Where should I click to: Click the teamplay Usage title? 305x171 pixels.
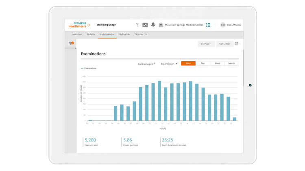(x=106, y=25)
